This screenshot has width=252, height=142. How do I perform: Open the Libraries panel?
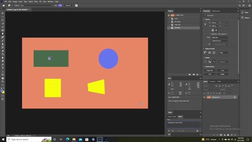[245, 18]
